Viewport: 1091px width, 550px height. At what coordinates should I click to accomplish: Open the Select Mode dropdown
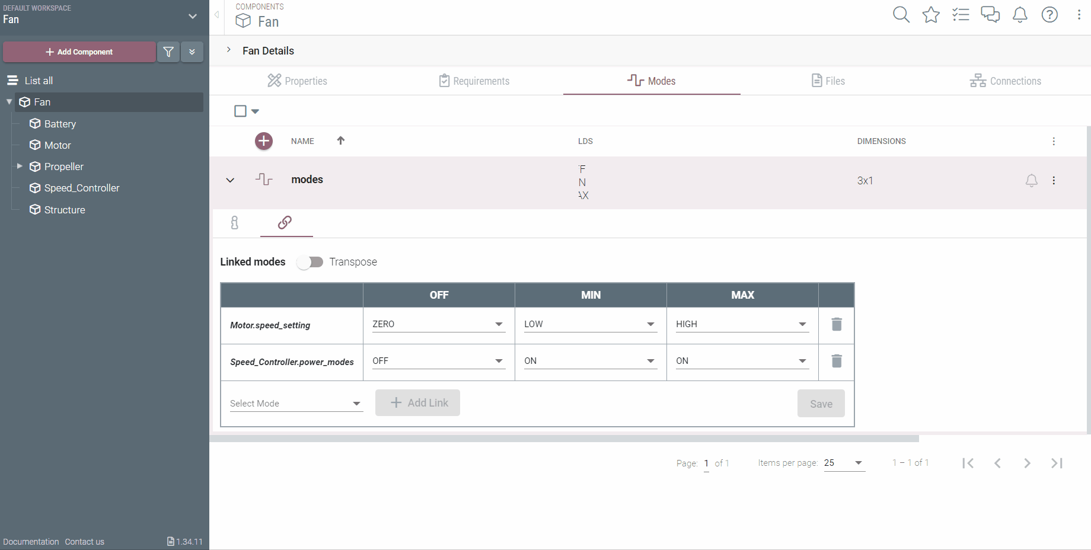(296, 404)
